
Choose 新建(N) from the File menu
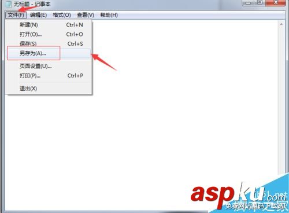[49, 25]
